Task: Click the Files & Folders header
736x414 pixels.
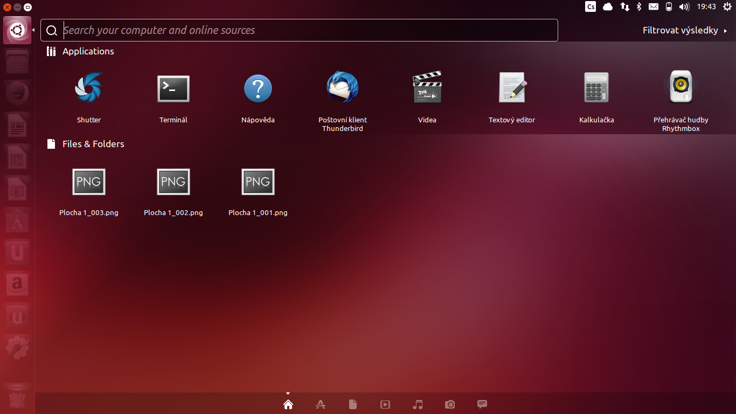Action: click(93, 144)
